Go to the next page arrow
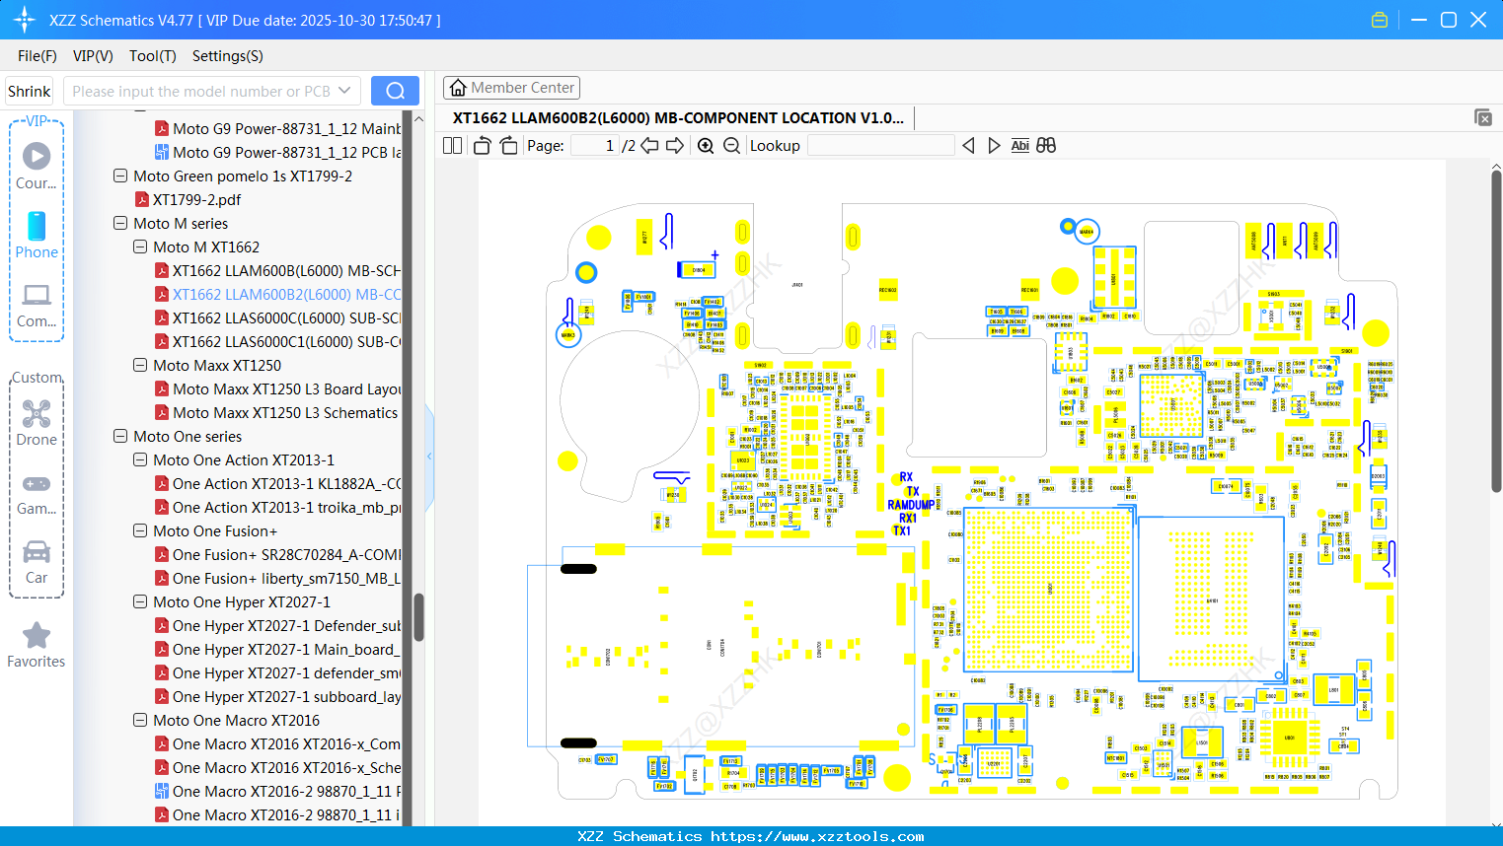 pos(675,146)
